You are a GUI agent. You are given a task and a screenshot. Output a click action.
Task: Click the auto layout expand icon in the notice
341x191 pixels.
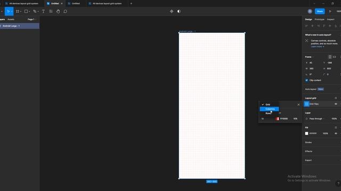(x=307, y=41)
